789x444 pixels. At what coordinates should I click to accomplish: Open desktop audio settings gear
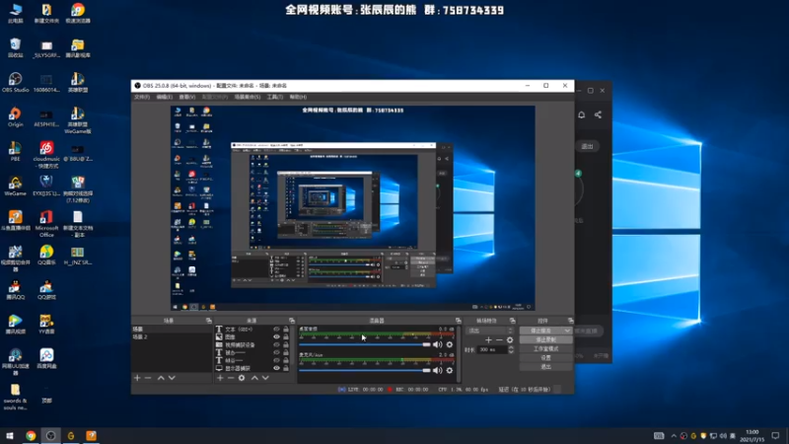tap(450, 344)
